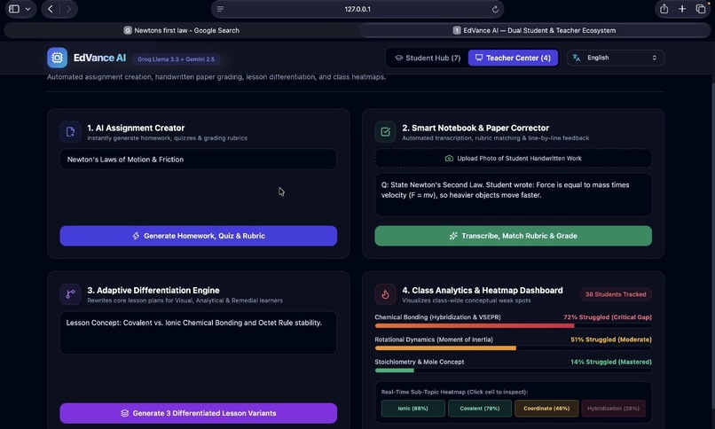Click the Chemical Bonding red progress bar
Viewport: 715px width, 429px height.
point(475,325)
